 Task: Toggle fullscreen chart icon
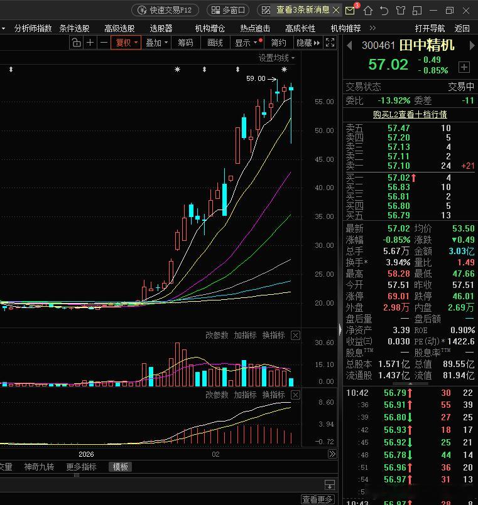[330, 42]
